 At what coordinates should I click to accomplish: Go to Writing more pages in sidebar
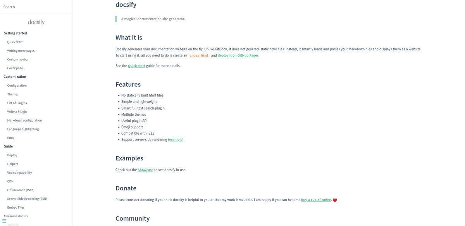tap(21, 51)
